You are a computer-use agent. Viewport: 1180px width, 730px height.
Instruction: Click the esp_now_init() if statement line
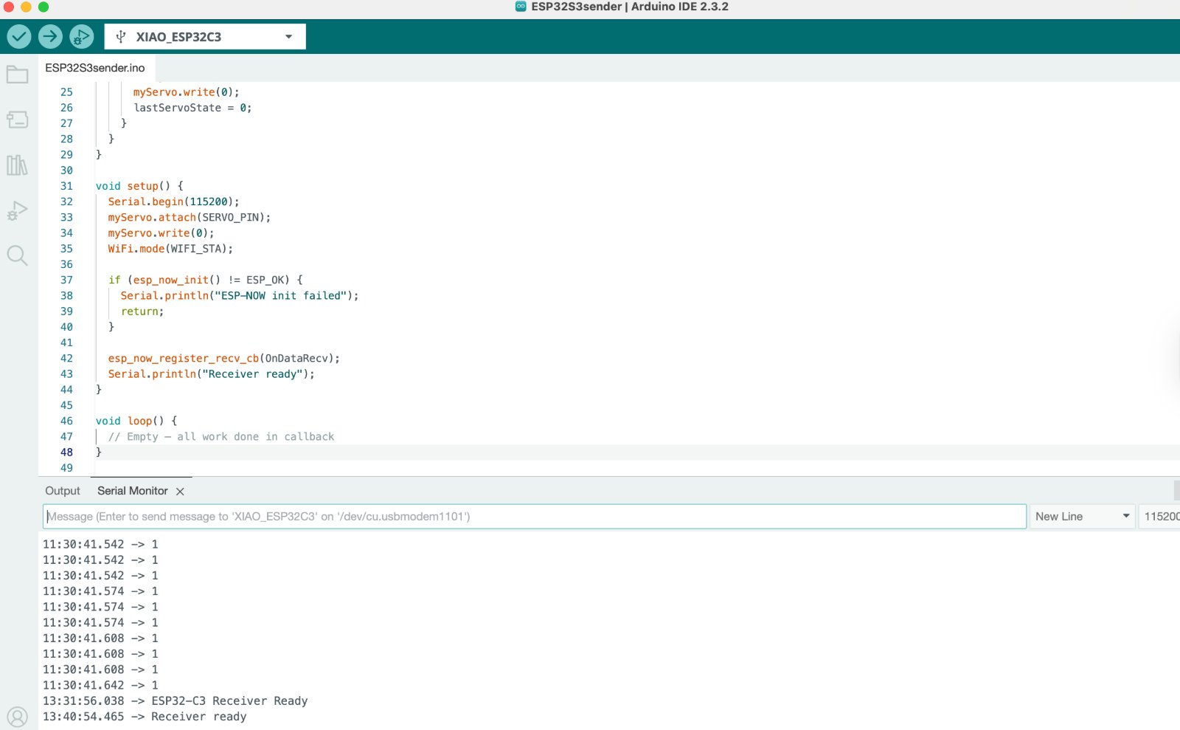click(206, 280)
